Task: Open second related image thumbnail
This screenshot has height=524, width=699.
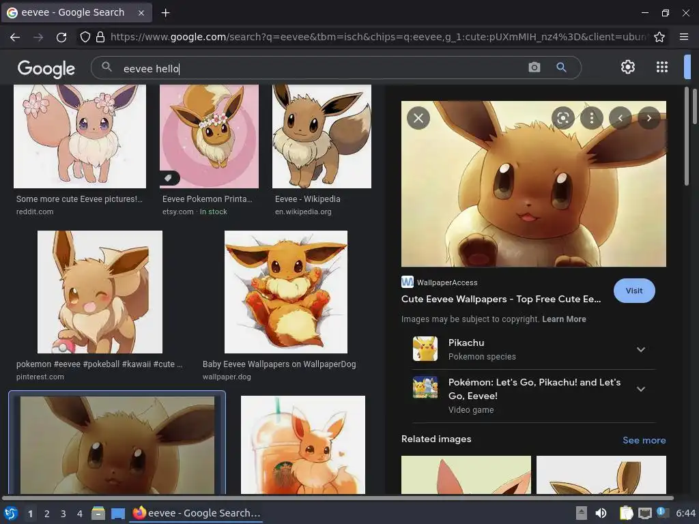Action: point(601,475)
